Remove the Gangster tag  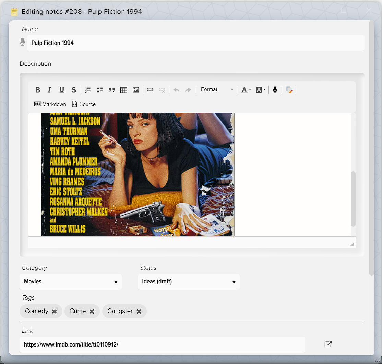coord(139,312)
